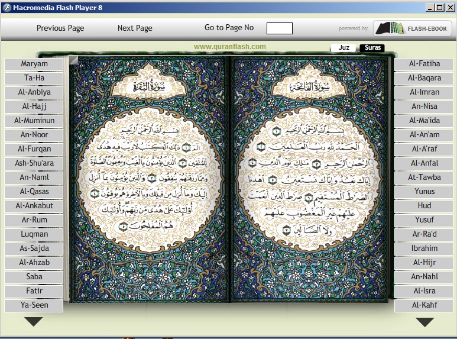457x339 pixels.
Task: Open sura Ya-Seen
Action: [x=34, y=305]
